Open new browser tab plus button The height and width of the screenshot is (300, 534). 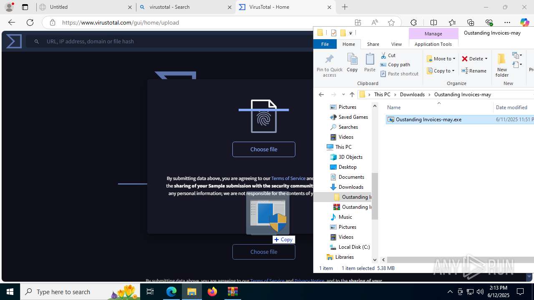point(345,7)
